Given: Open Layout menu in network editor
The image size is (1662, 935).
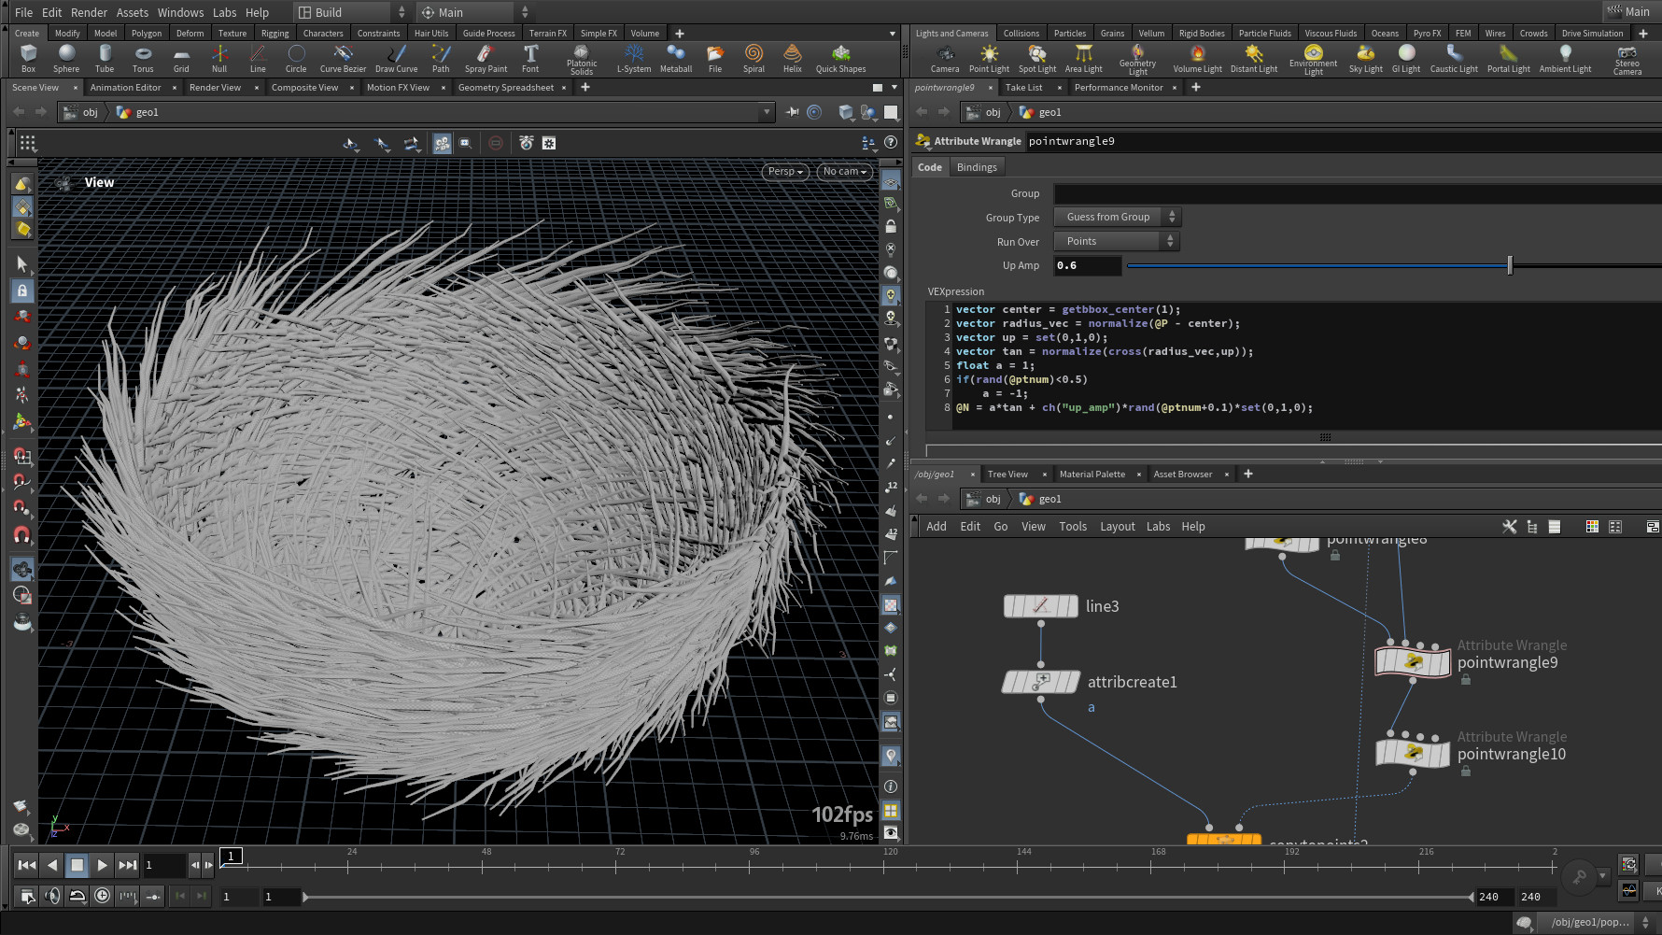Looking at the screenshot, I should (x=1117, y=527).
